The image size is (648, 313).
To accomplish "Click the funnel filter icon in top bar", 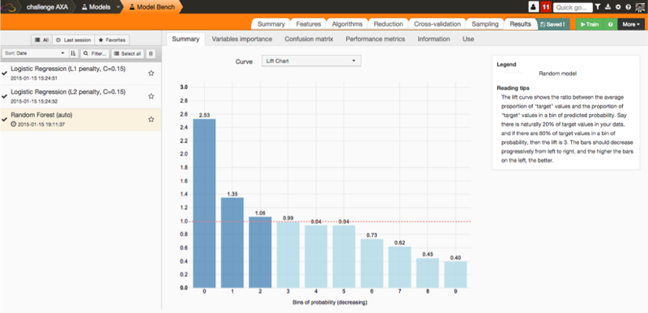I will tap(598, 7).
